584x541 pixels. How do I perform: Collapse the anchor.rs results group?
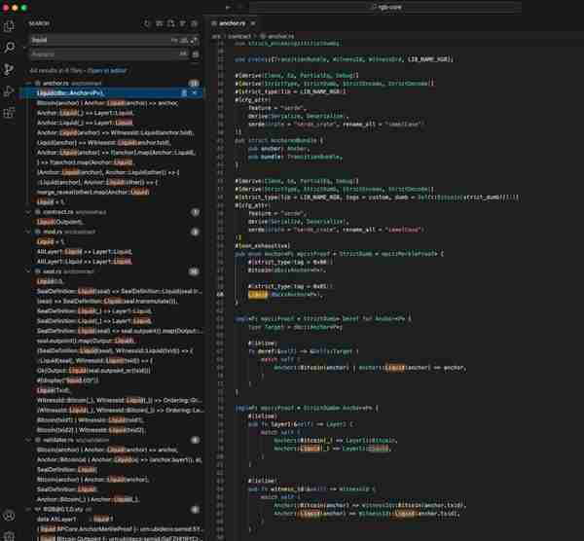(28, 83)
